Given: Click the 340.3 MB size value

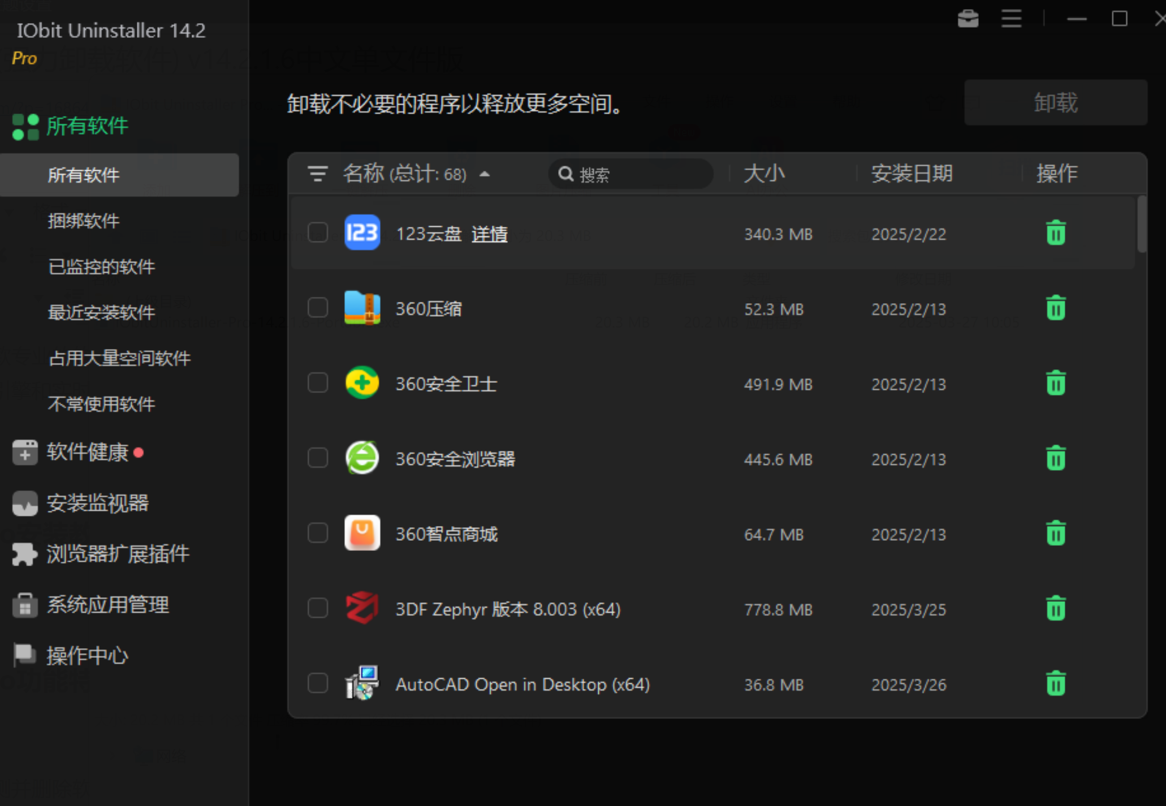Looking at the screenshot, I should coord(778,234).
